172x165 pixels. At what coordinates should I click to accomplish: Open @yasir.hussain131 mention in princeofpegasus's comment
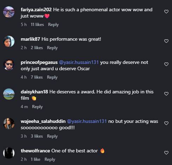point(79,62)
